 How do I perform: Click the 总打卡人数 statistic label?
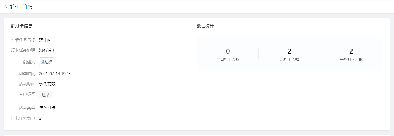point(289,59)
